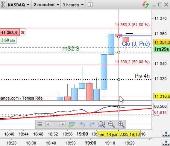
Task: Click the green circle marker on dotted line
Action: click(118, 52)
